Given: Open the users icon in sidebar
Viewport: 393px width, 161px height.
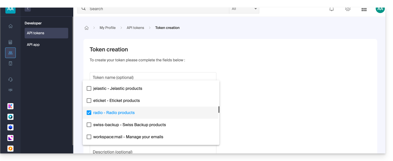Looking at the screenshot, I should pos(10,53).
